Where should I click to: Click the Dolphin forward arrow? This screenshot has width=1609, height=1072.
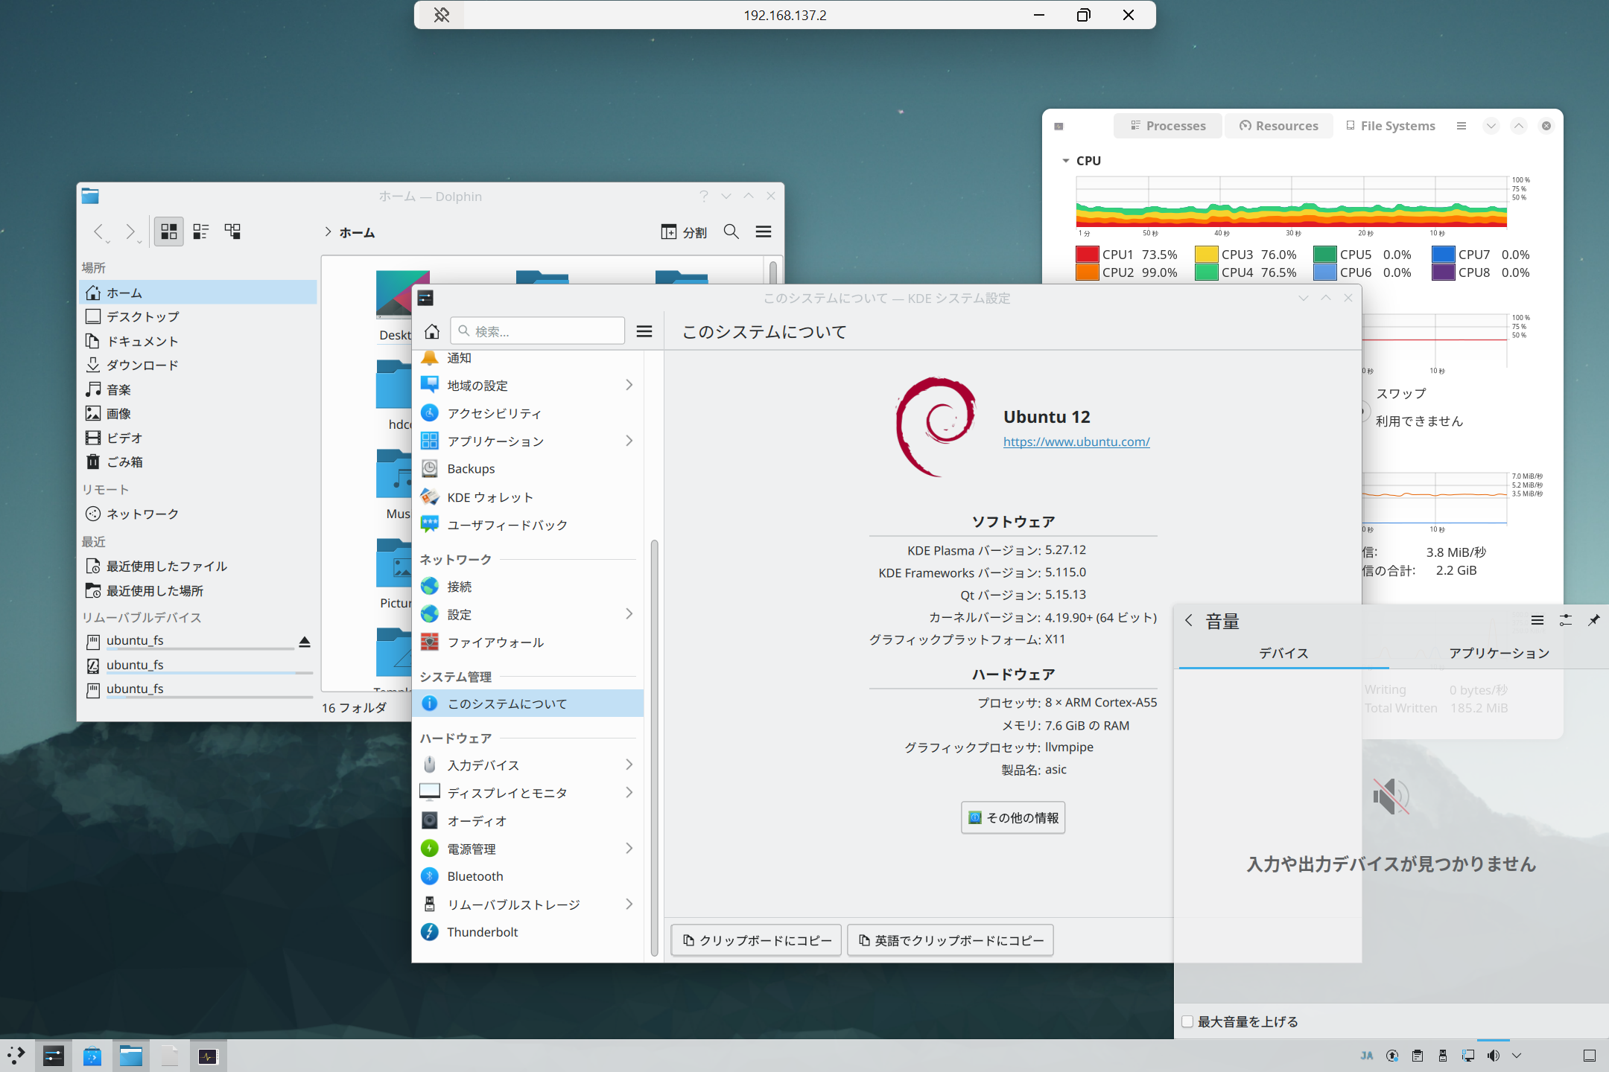[130, 232]
